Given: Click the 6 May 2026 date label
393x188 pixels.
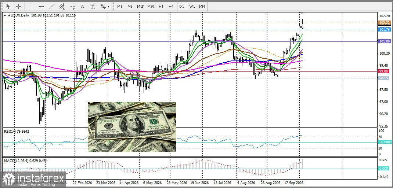Looking at the screenshot, I should (x=152, y=183).
